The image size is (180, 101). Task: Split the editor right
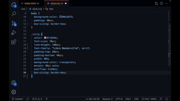[161, 3]
